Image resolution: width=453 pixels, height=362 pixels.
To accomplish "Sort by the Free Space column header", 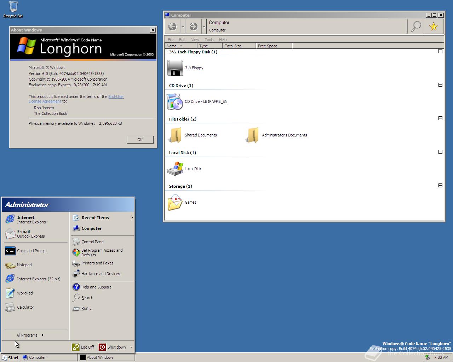I will pos(274,46).
